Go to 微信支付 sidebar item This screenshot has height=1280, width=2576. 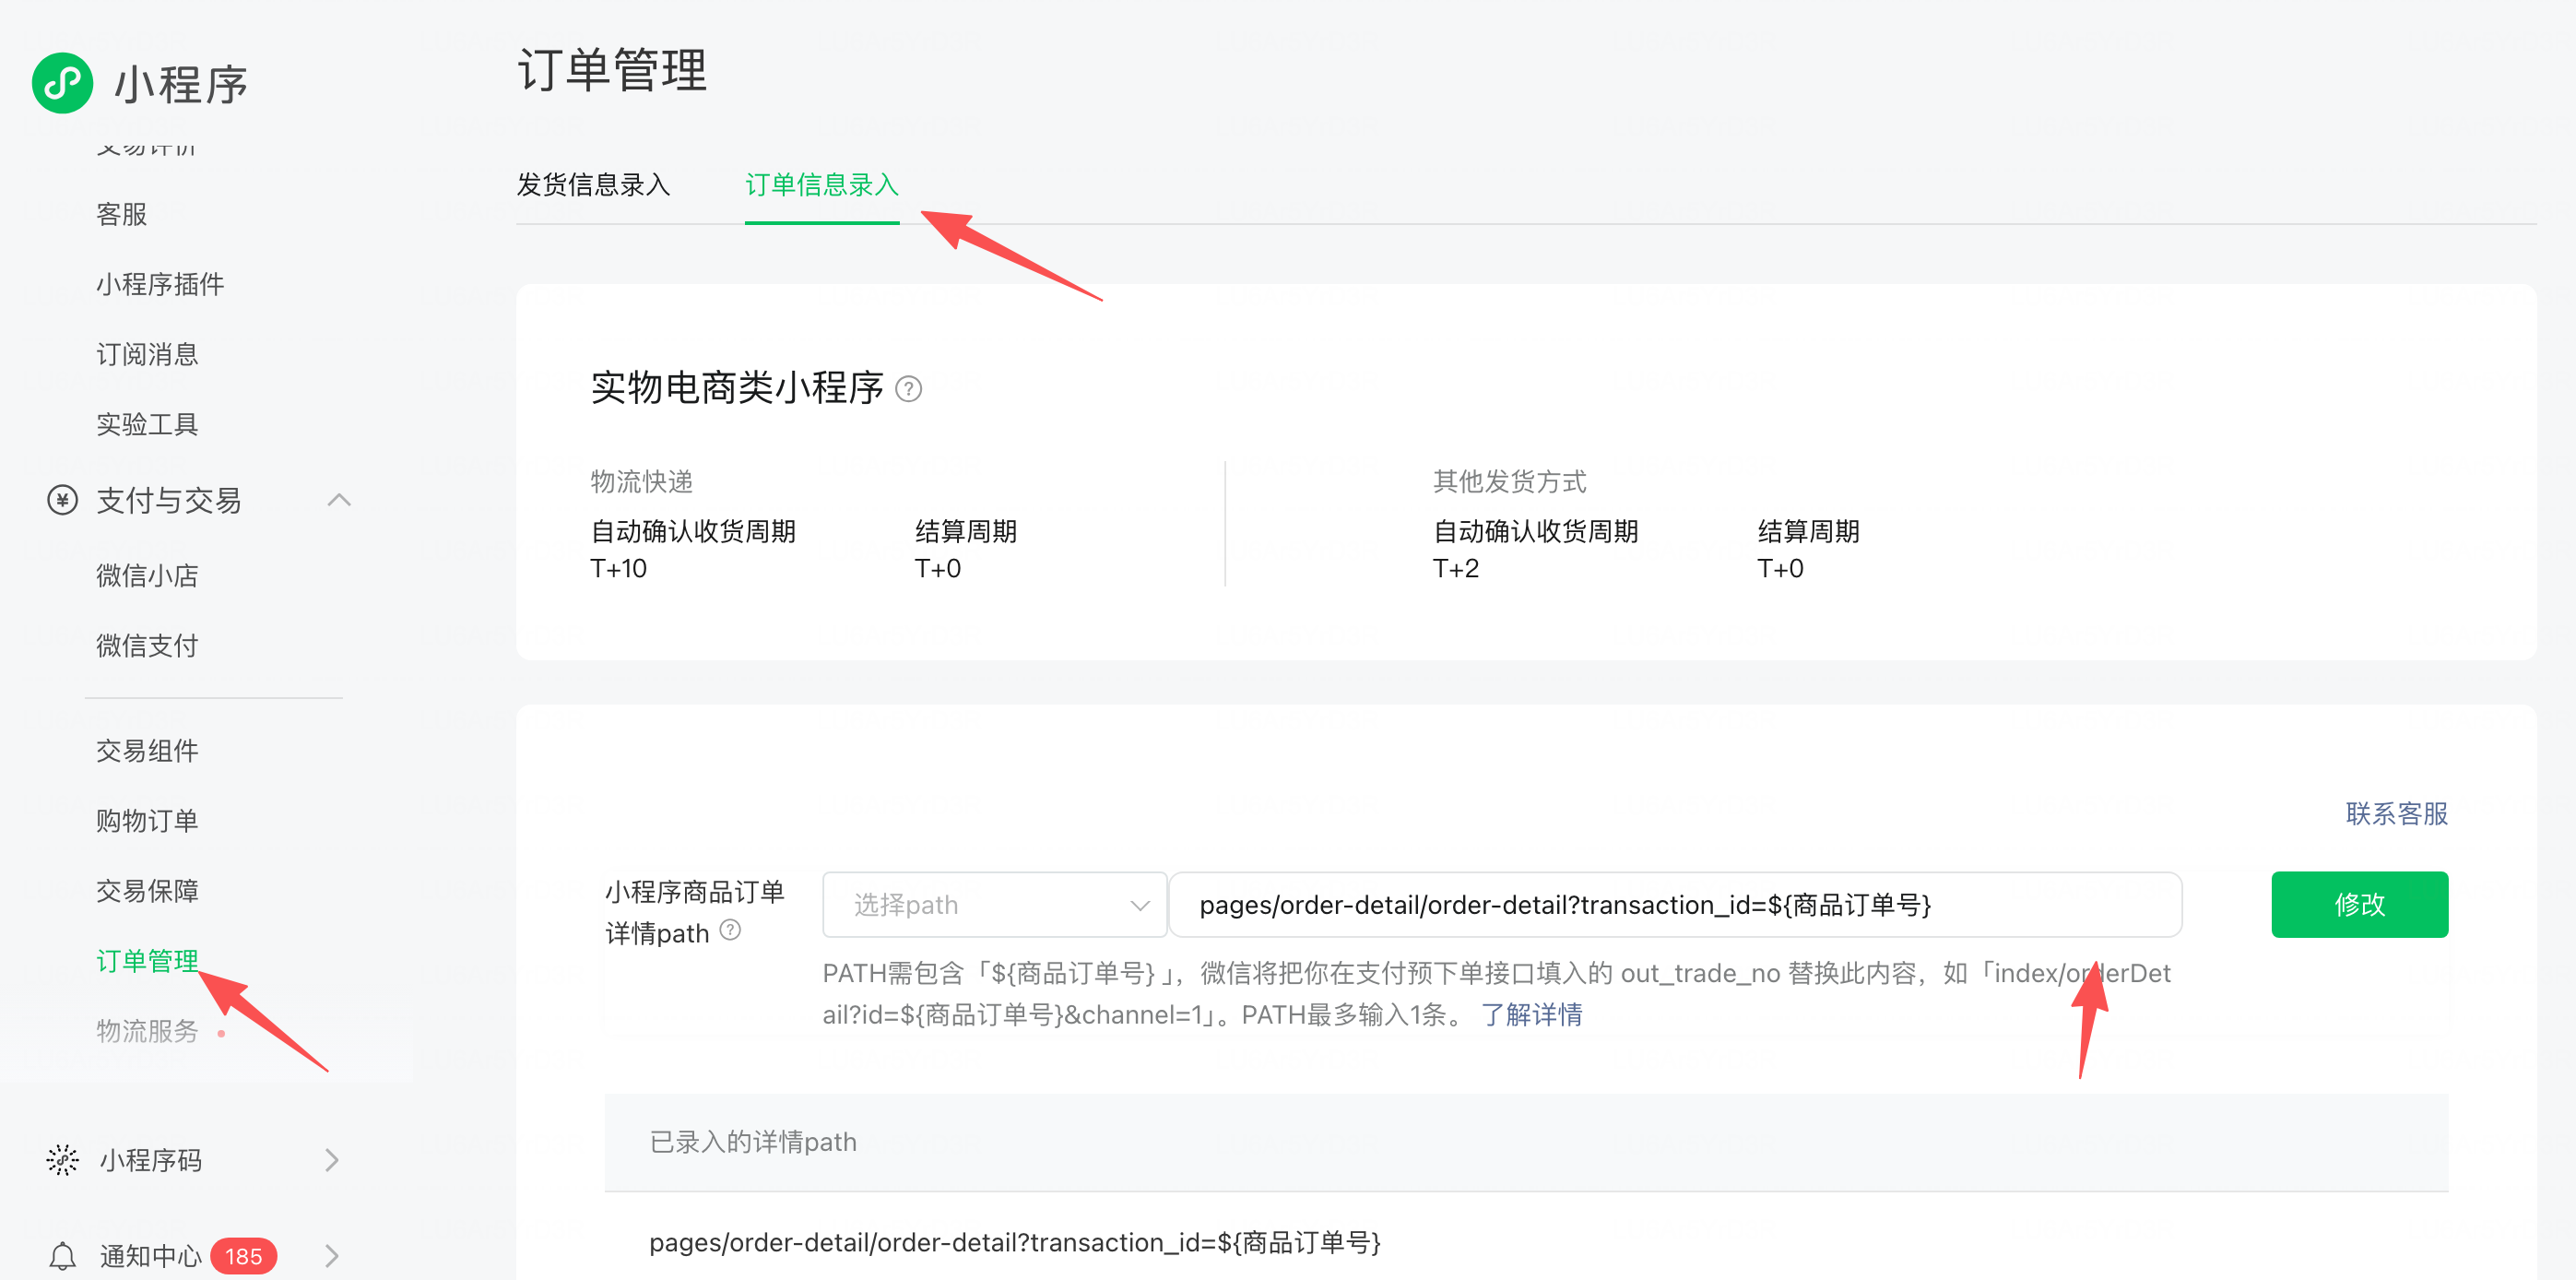[x=147, y=646]
